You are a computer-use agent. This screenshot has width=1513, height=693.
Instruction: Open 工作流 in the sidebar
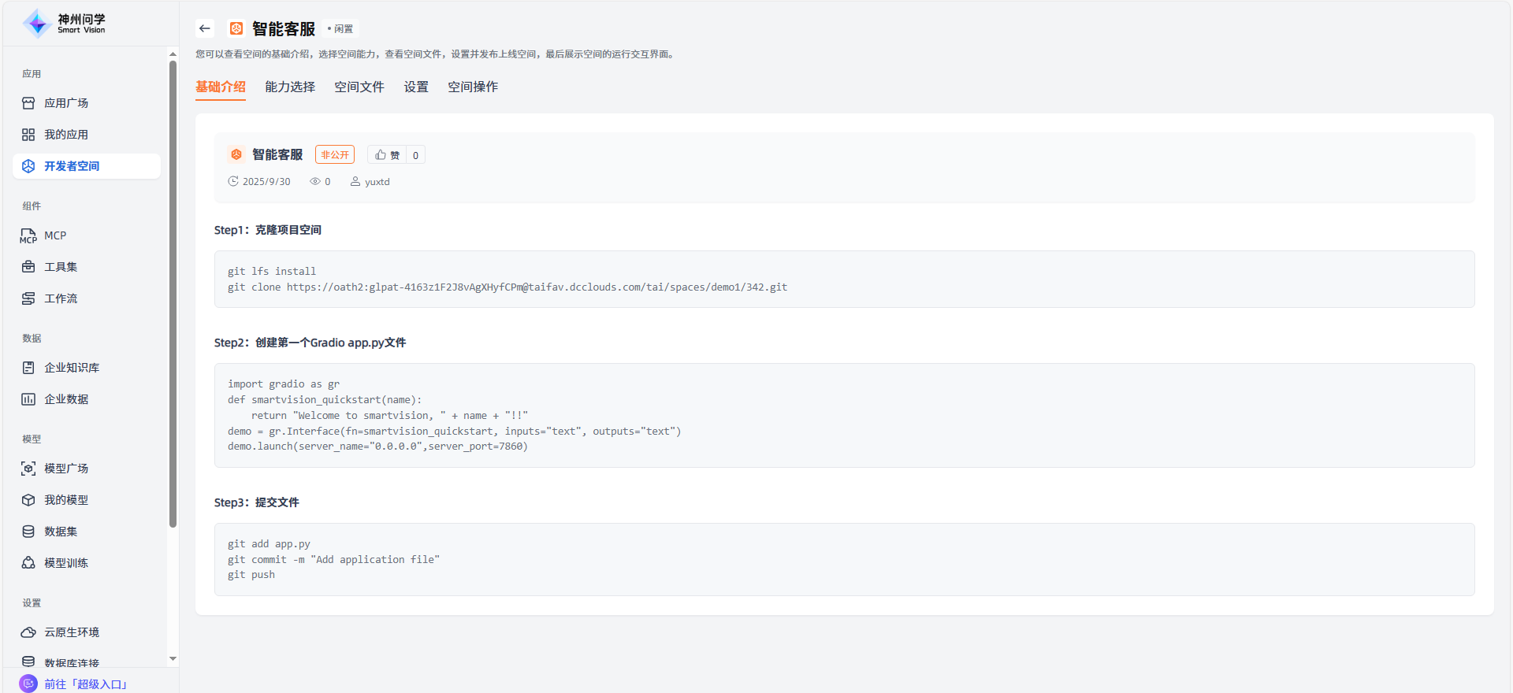(x=61, y=298)
